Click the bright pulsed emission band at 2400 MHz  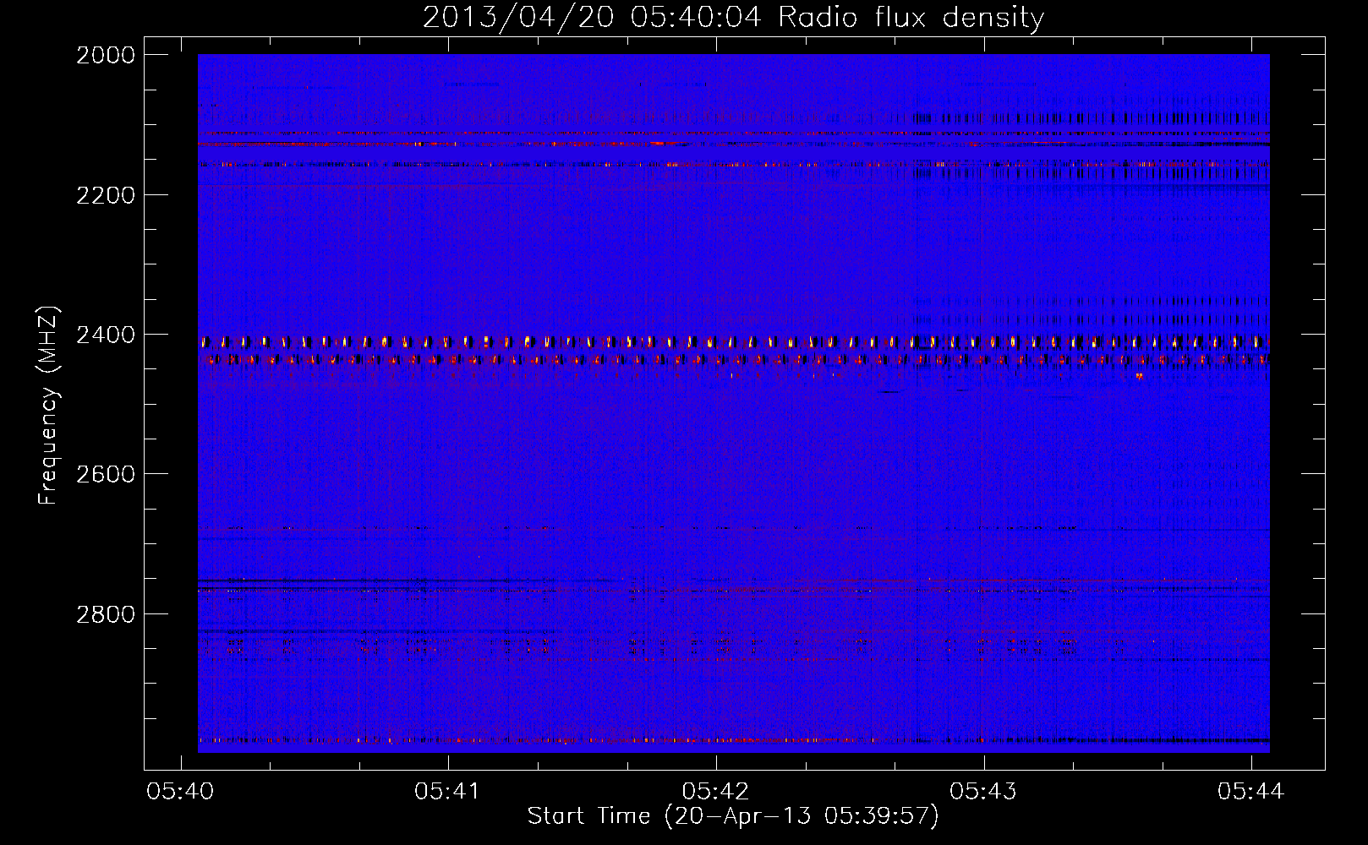733,342
